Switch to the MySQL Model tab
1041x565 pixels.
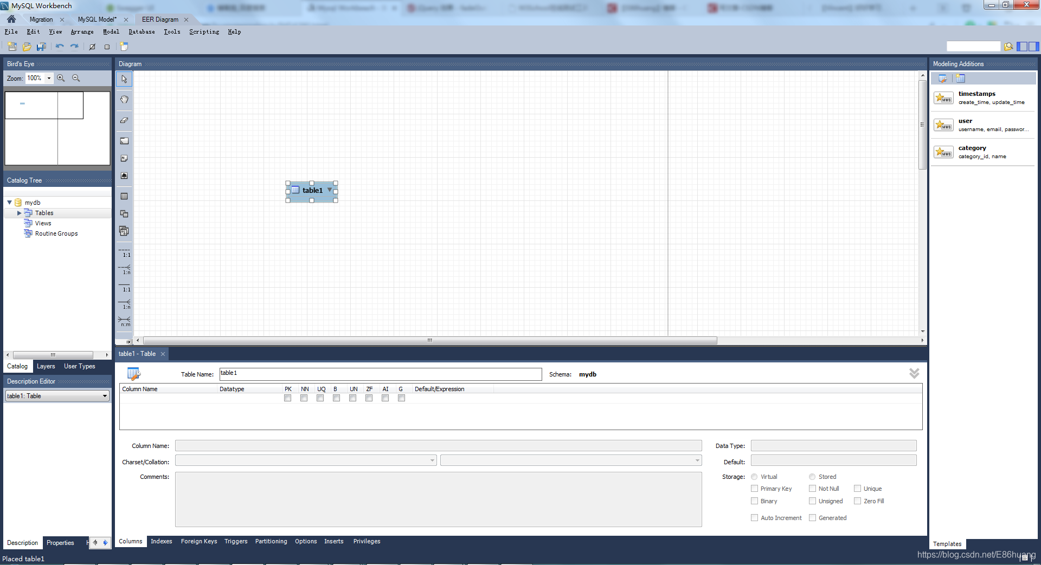coord(97,20)
